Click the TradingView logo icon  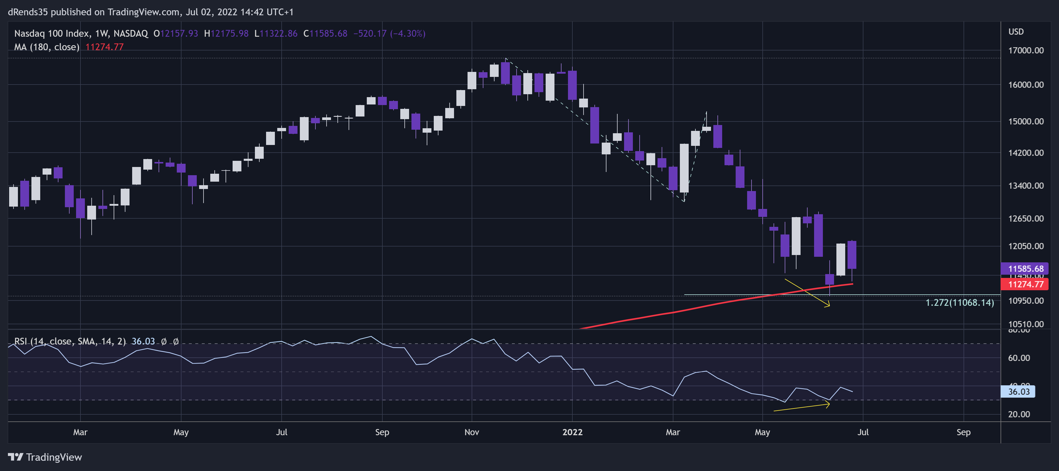click(16, 457)
